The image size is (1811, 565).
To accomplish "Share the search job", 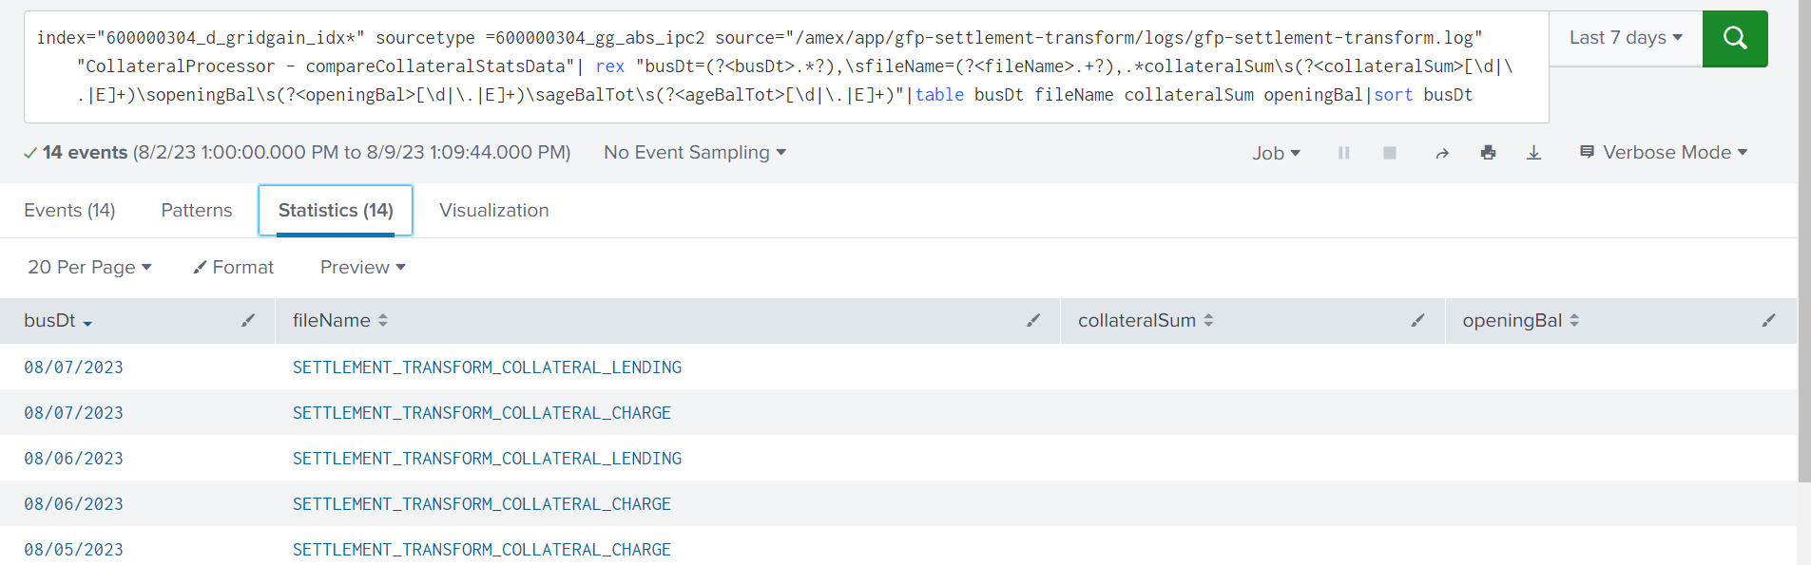I will pos(1442,153).
